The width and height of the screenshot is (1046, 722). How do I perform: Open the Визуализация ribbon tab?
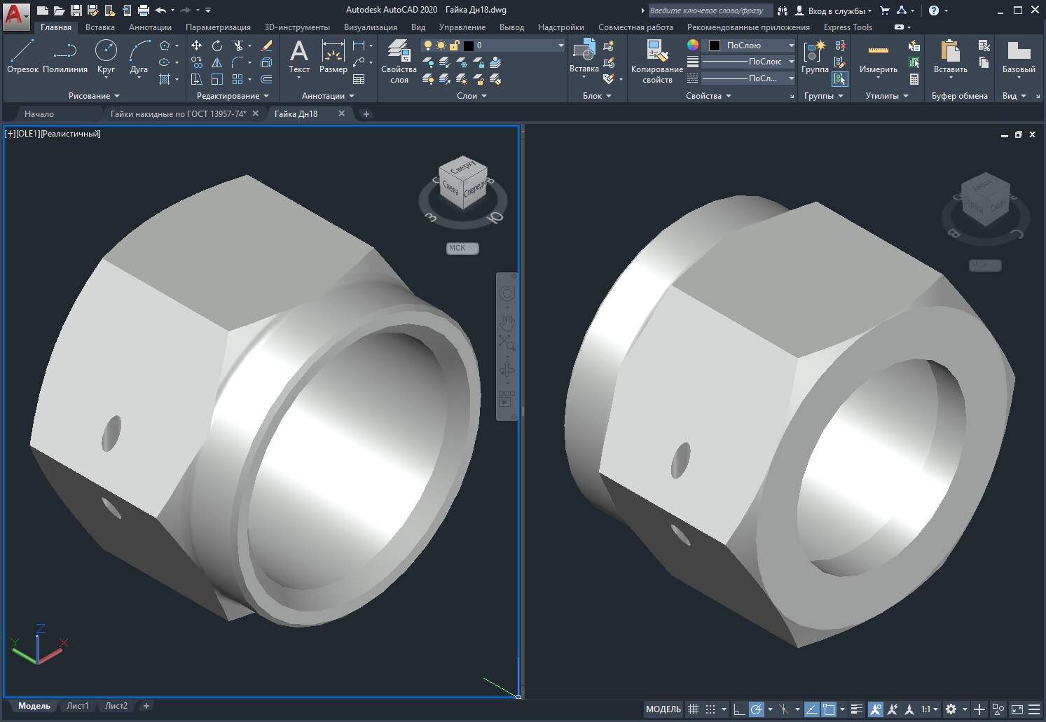pyautogui.click(x=371, y=27)
